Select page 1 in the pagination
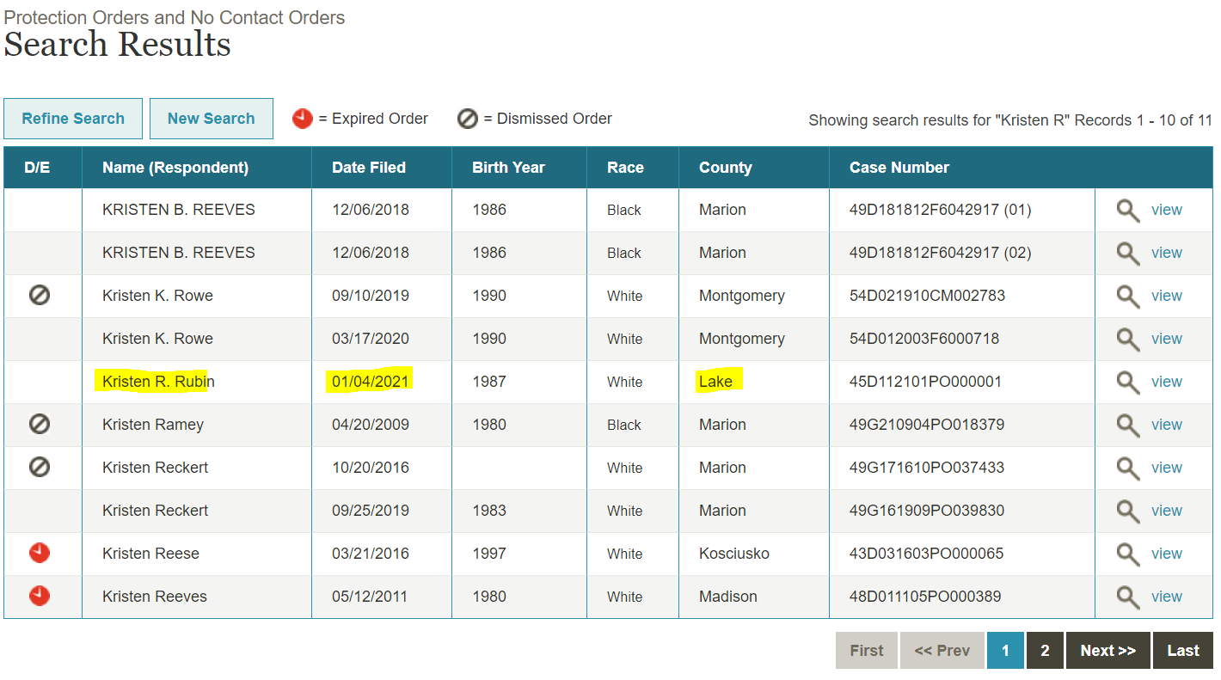This screenshot has height=680, width=1221. pyautogui.click(x=1005, y=651)
